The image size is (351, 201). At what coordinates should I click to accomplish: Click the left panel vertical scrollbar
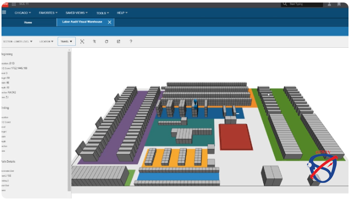[69, 121]
